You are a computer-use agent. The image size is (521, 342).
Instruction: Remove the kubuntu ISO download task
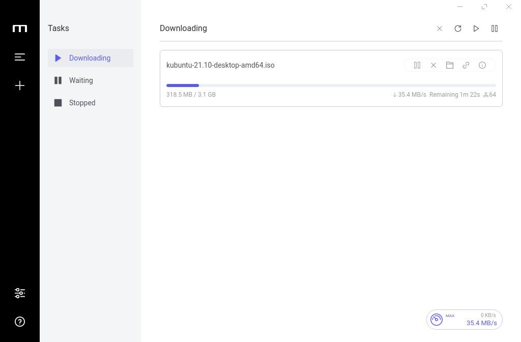pyautogui.click(x=433, y=65)
